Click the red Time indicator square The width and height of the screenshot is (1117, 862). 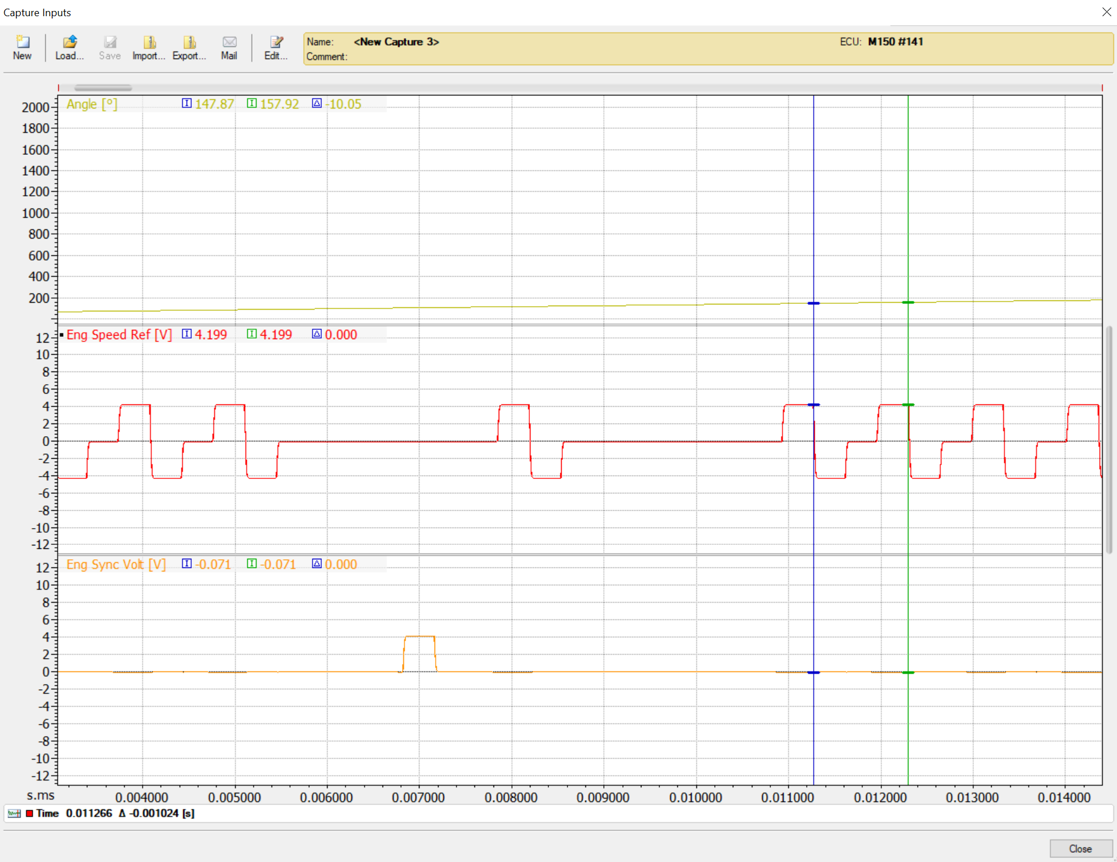pos(29,813)
